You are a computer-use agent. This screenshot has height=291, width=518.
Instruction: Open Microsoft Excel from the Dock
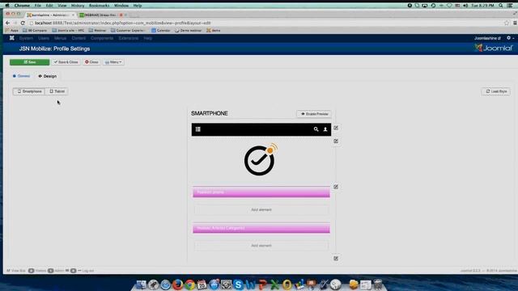point(274,285)
